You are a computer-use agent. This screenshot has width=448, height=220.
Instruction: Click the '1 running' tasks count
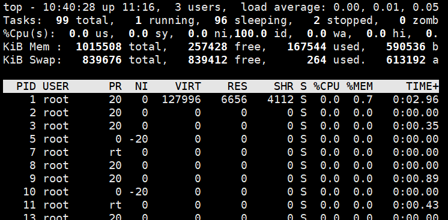[x=168, y=20]
